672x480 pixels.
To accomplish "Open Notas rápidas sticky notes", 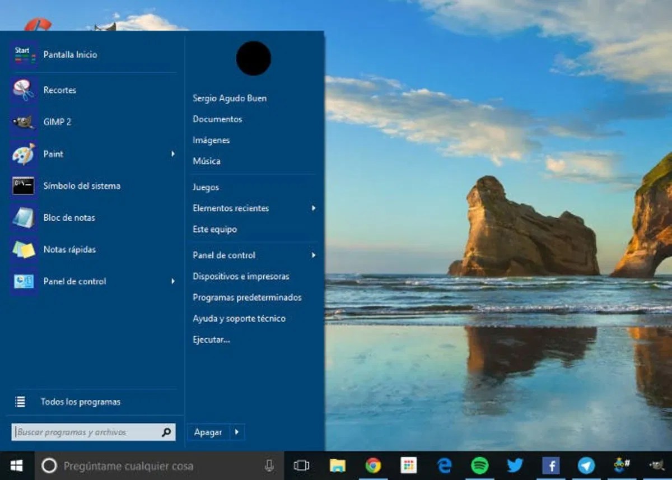I will pos(70,250).
